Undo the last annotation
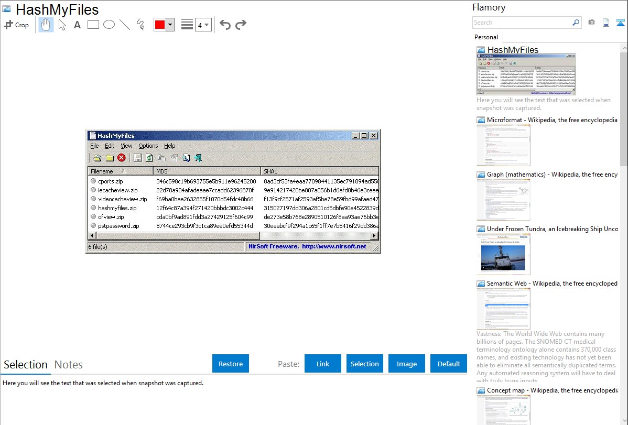The width and height of the screenshot is (628, 425). [225, 25]
